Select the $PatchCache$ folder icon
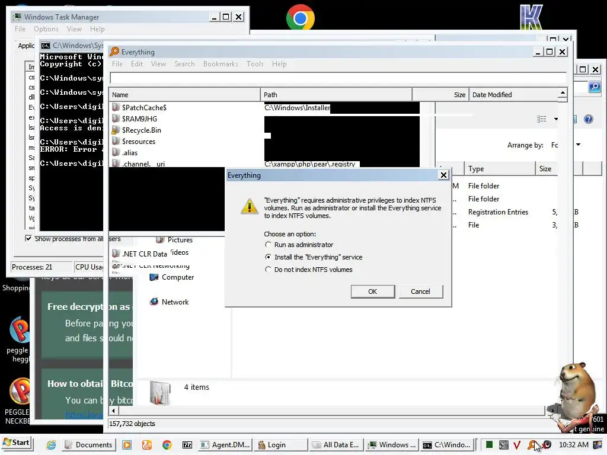607x455 pixels. coord(116,107)
